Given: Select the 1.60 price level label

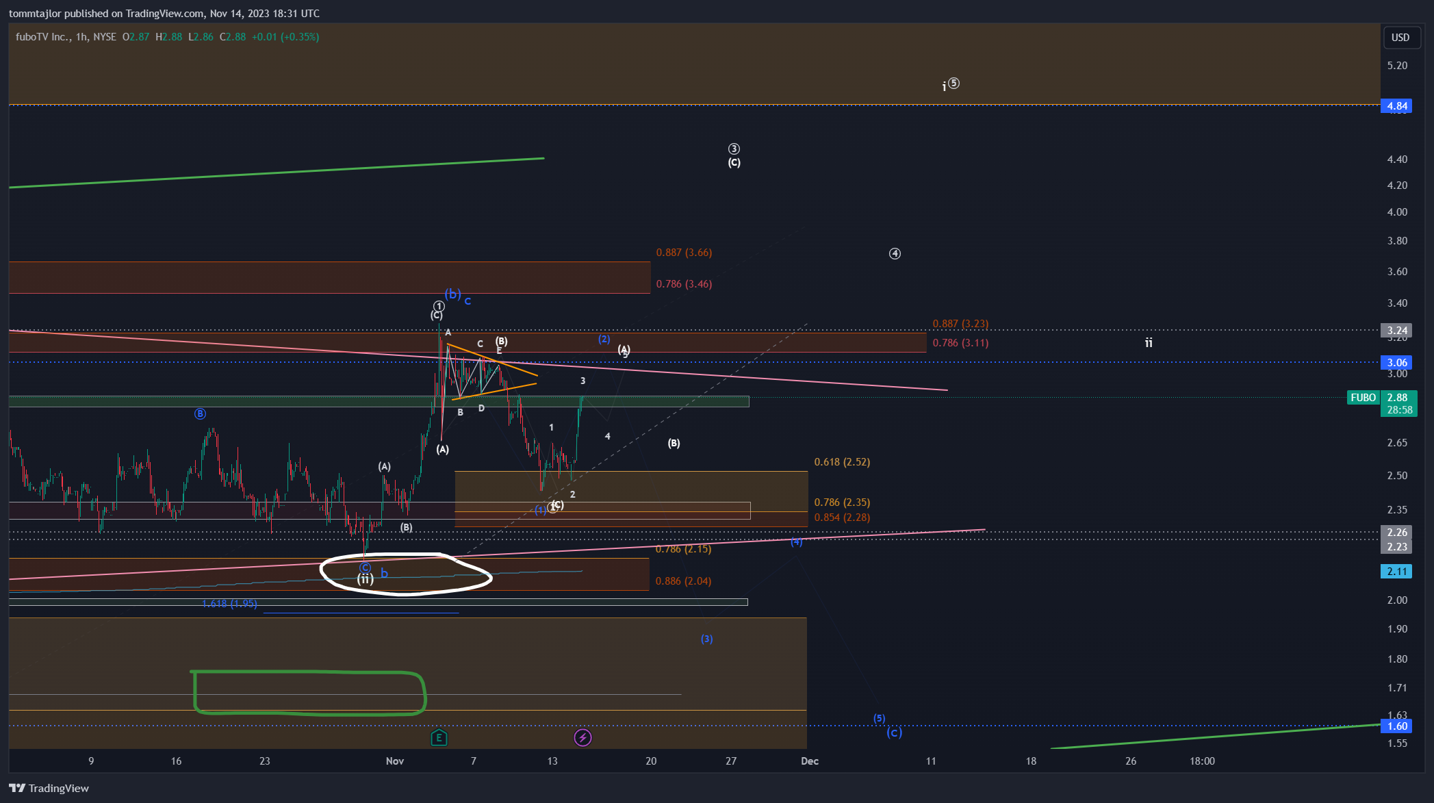Looking at the screenshot, I should tap(1396, 726).
